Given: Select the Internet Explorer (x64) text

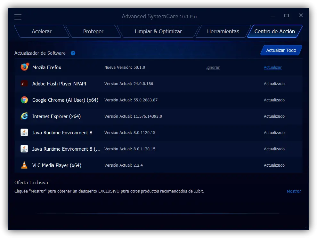Looking at the screenshot, I should coord(56,116).
